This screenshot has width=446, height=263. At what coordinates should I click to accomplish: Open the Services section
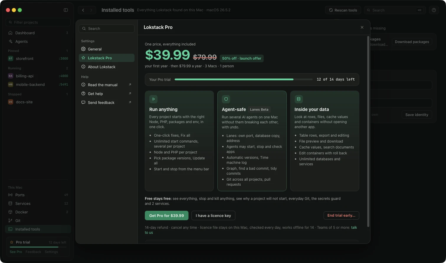click(38, 203)
